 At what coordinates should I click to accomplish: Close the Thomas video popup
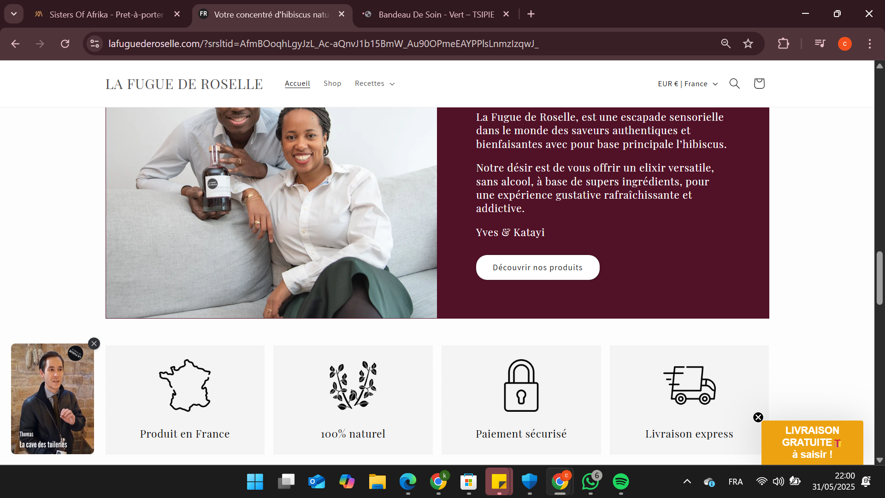pyautogui.click(x=94, y=344)
